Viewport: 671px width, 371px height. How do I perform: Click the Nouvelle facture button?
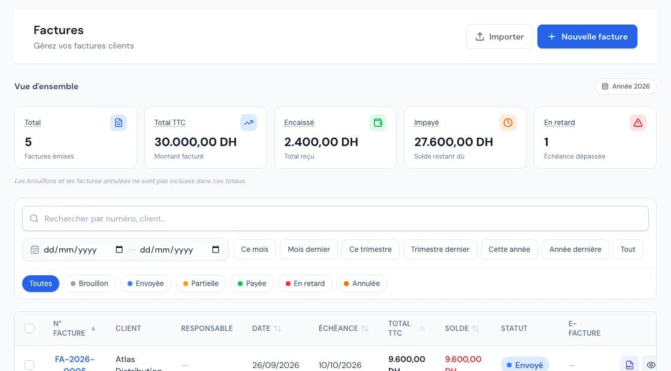(x=587, y=37)
